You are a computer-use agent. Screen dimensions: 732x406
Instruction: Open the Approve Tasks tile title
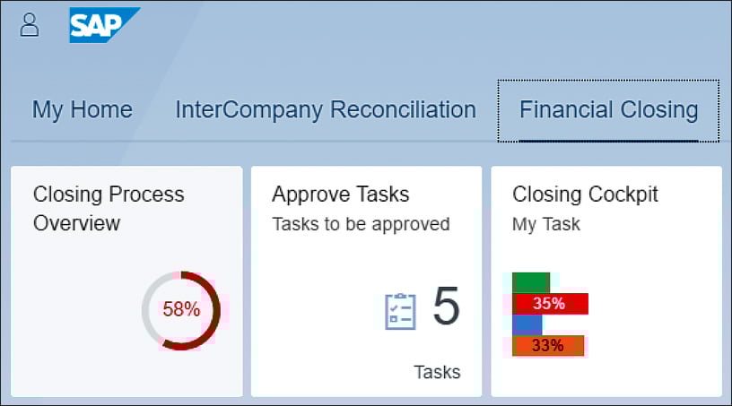coord(341,194)
